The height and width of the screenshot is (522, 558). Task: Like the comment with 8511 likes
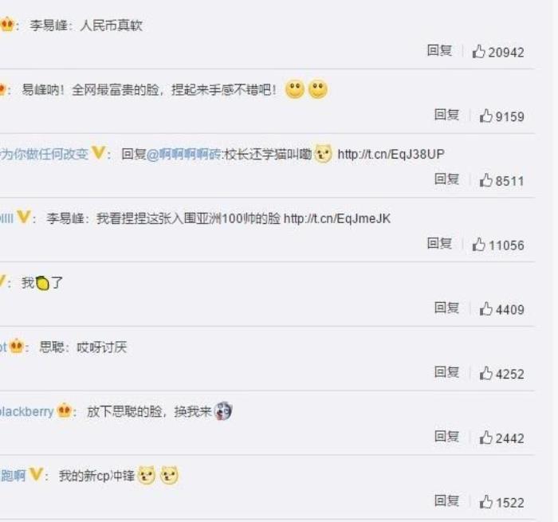pos(485,180)
